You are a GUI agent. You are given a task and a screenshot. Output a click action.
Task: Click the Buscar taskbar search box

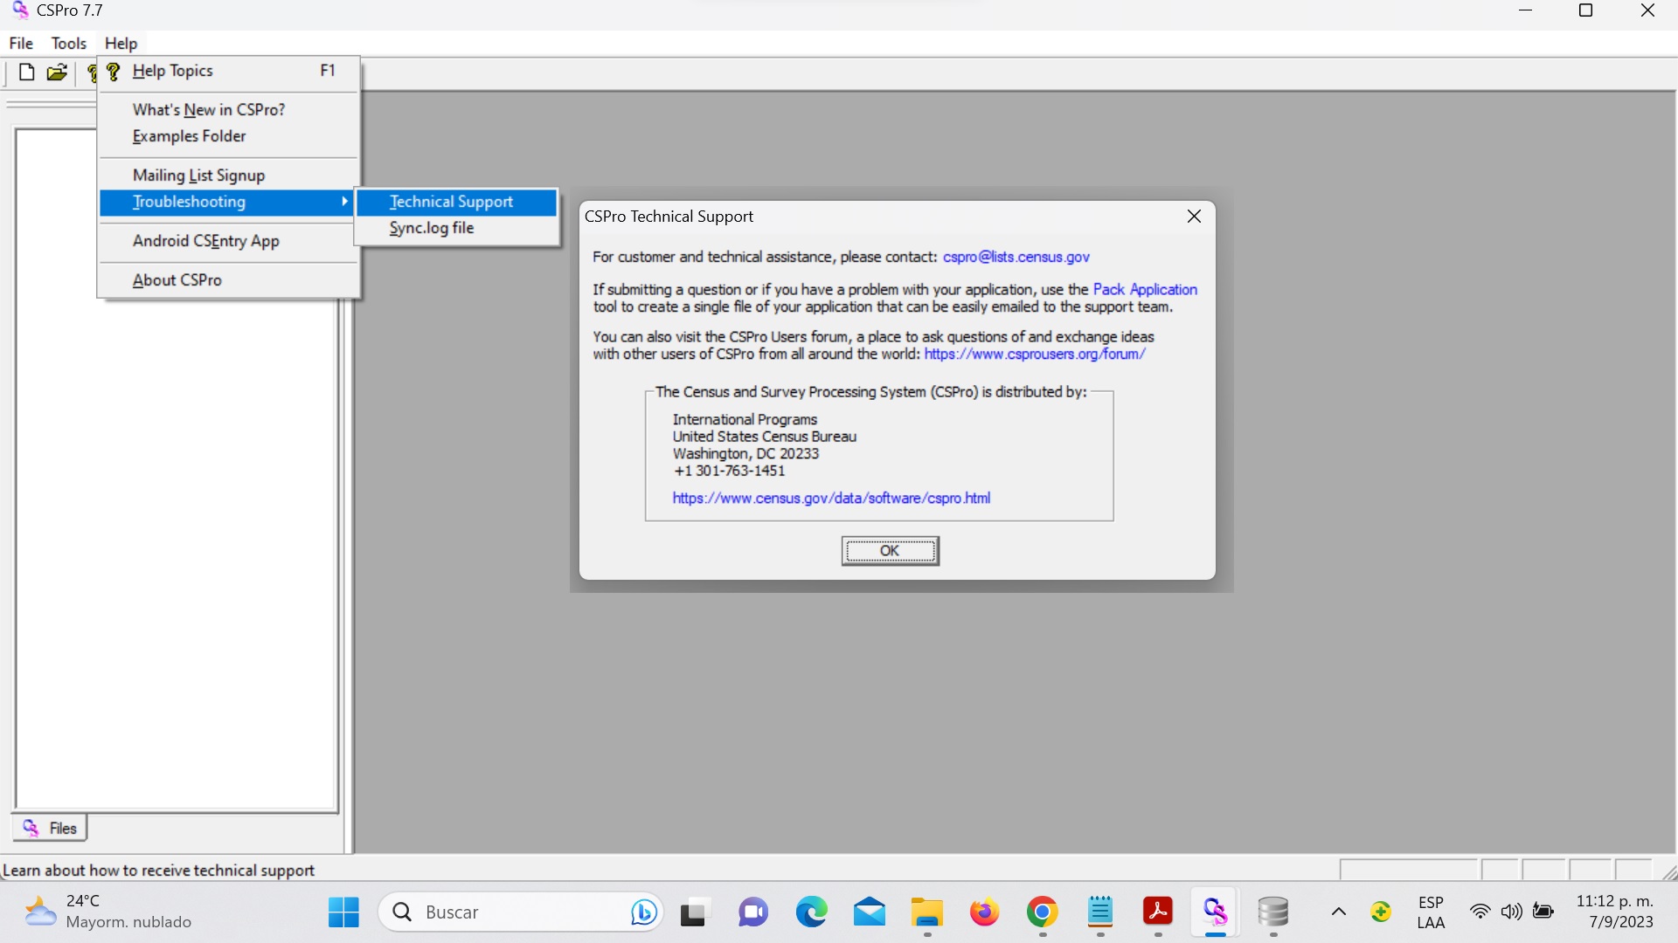pos(522,912)
